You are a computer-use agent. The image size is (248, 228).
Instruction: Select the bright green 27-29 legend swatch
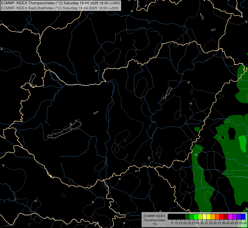pyautogui.click(x=196, y=217)
